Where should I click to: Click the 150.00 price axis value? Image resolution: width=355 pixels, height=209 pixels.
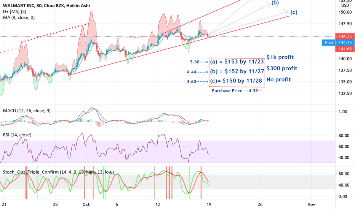point(345,12)
